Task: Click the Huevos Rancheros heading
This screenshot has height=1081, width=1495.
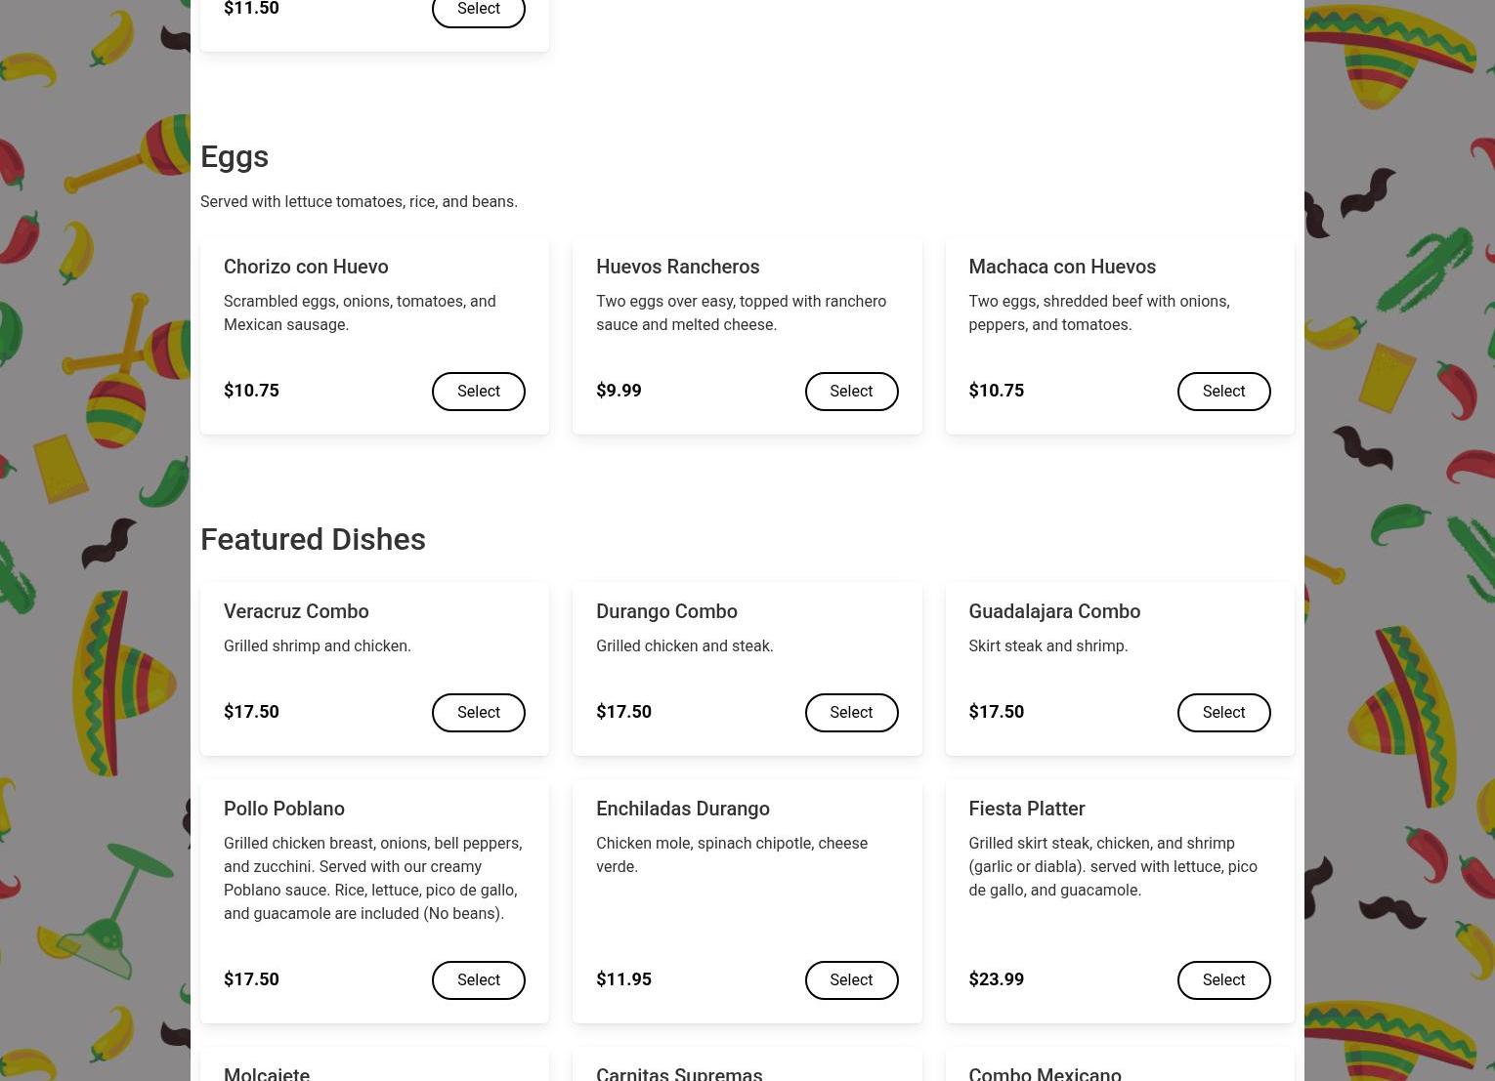Action: pyautogui.click(x=678, y=267)
